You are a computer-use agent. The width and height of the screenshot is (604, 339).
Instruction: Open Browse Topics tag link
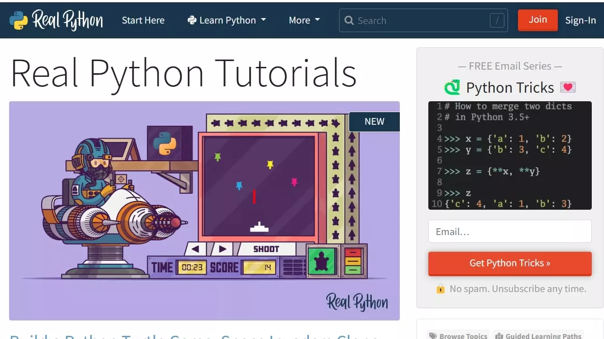tap(458, 336)
